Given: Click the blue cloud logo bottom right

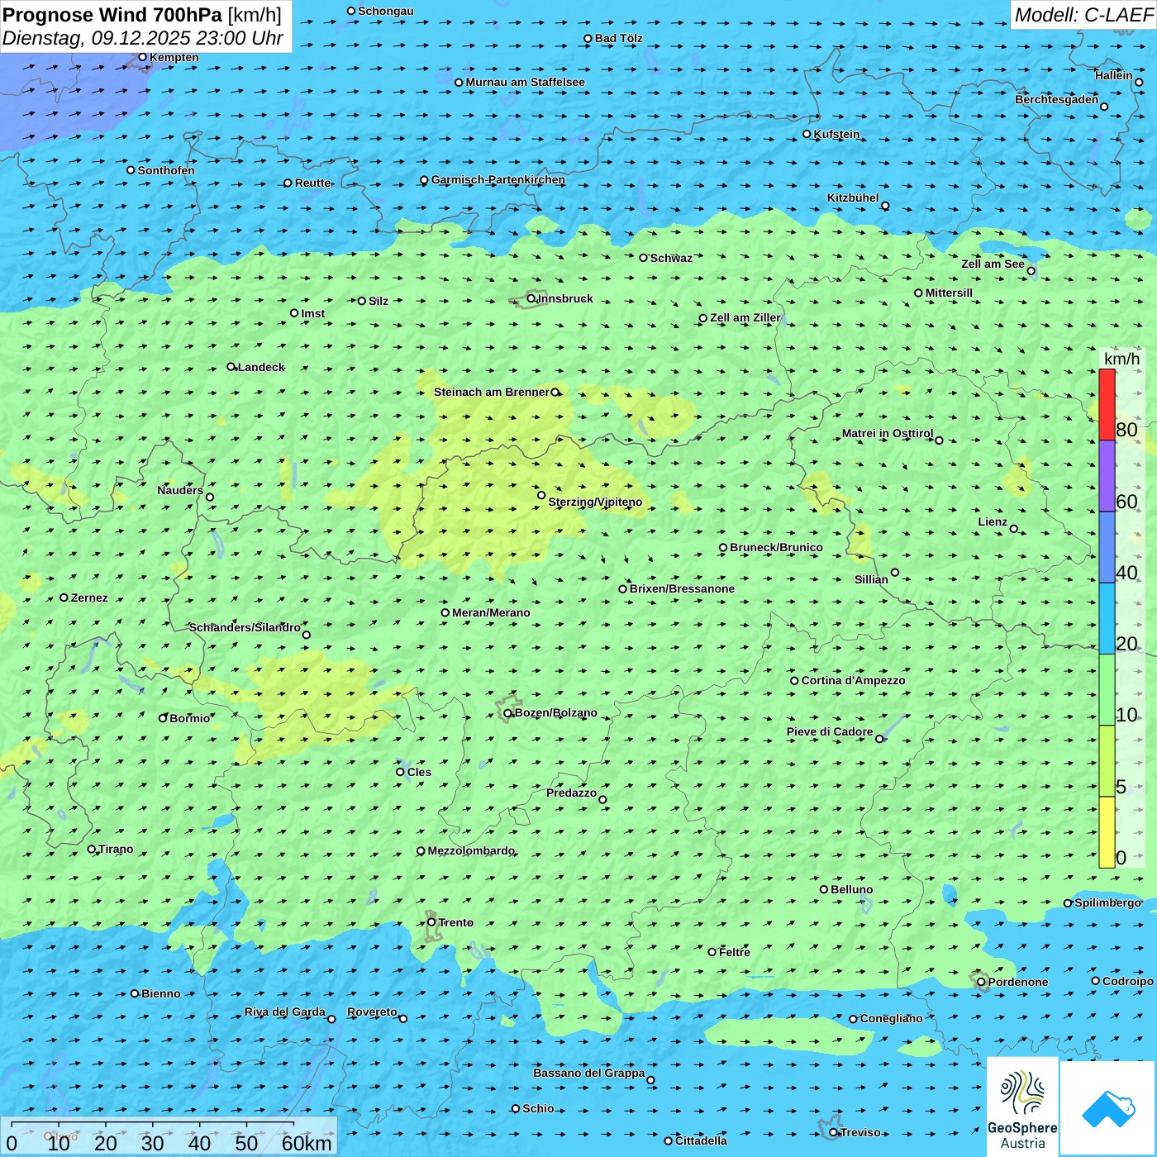Looking at the screenshot, I should pos(1108,1107).
